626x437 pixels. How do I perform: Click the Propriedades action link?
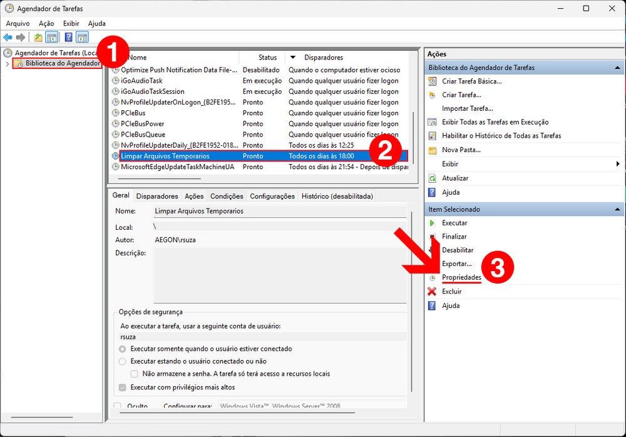click(461, 277)
